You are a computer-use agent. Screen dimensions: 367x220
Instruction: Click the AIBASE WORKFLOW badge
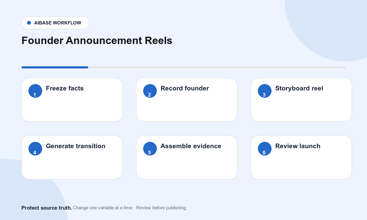55,23
